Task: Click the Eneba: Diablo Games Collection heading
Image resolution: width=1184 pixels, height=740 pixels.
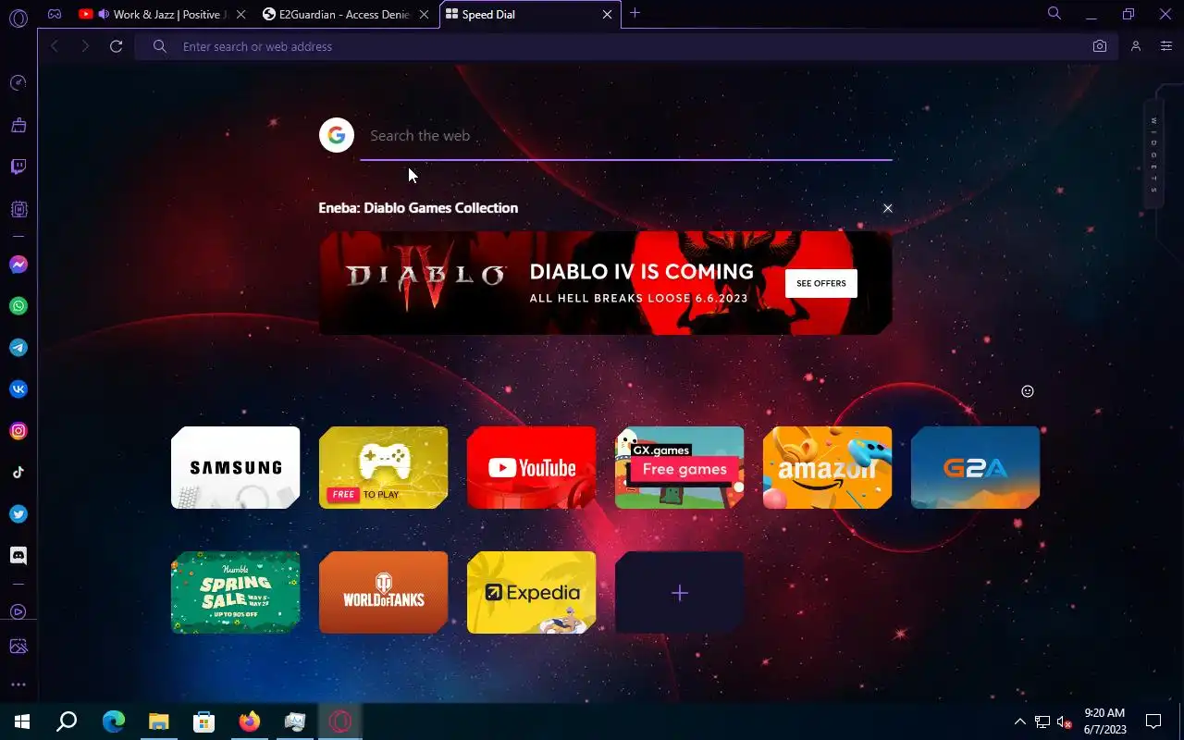Action: 418,208
